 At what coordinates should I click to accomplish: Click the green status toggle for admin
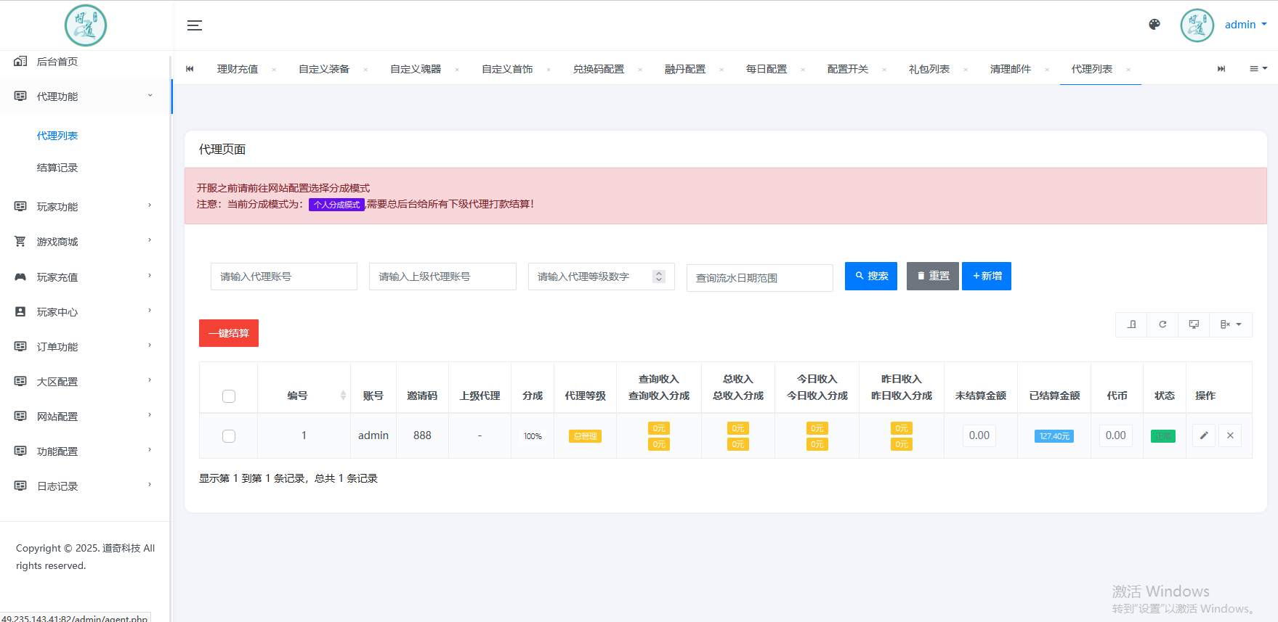click(x=1162, y=436)
